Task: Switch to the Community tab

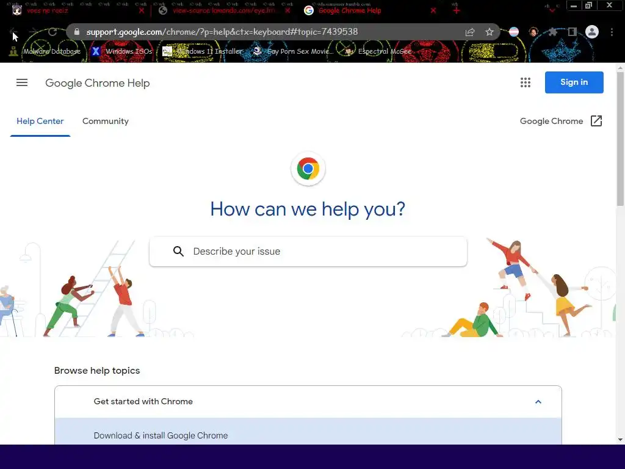Action: (105, 122)
